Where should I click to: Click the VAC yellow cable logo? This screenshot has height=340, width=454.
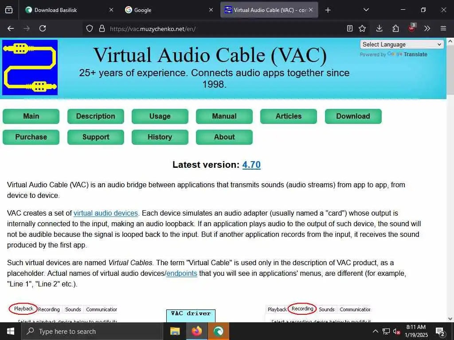[x=30, y=67]
